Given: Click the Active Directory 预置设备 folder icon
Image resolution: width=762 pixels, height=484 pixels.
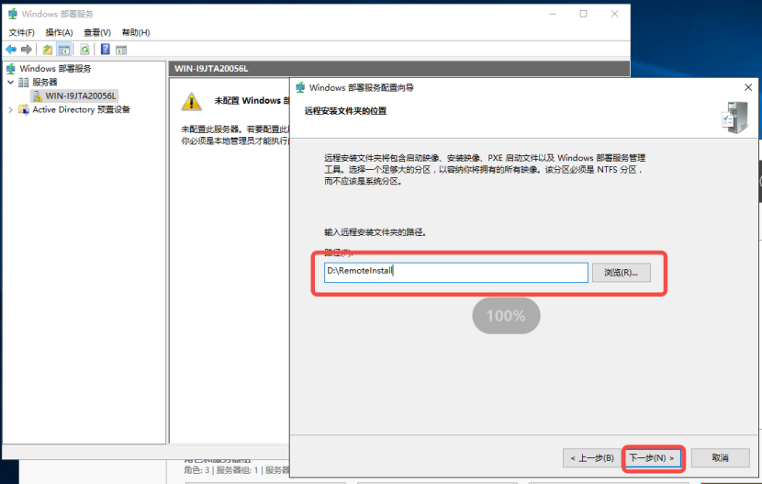Looking at the screenshot, I should (24, 110).
